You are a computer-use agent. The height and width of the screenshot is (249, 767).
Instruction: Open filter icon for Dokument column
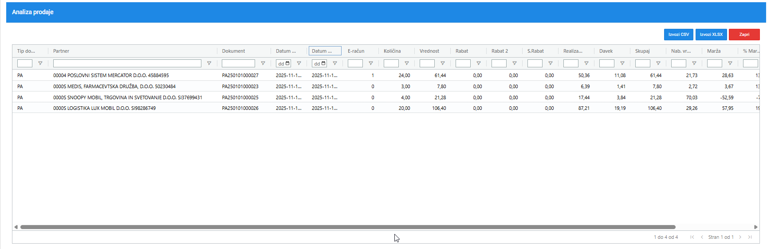point(263,63)
